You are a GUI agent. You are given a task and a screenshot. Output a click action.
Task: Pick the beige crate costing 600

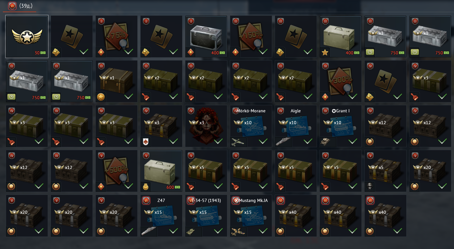click(x=161, y=171)
